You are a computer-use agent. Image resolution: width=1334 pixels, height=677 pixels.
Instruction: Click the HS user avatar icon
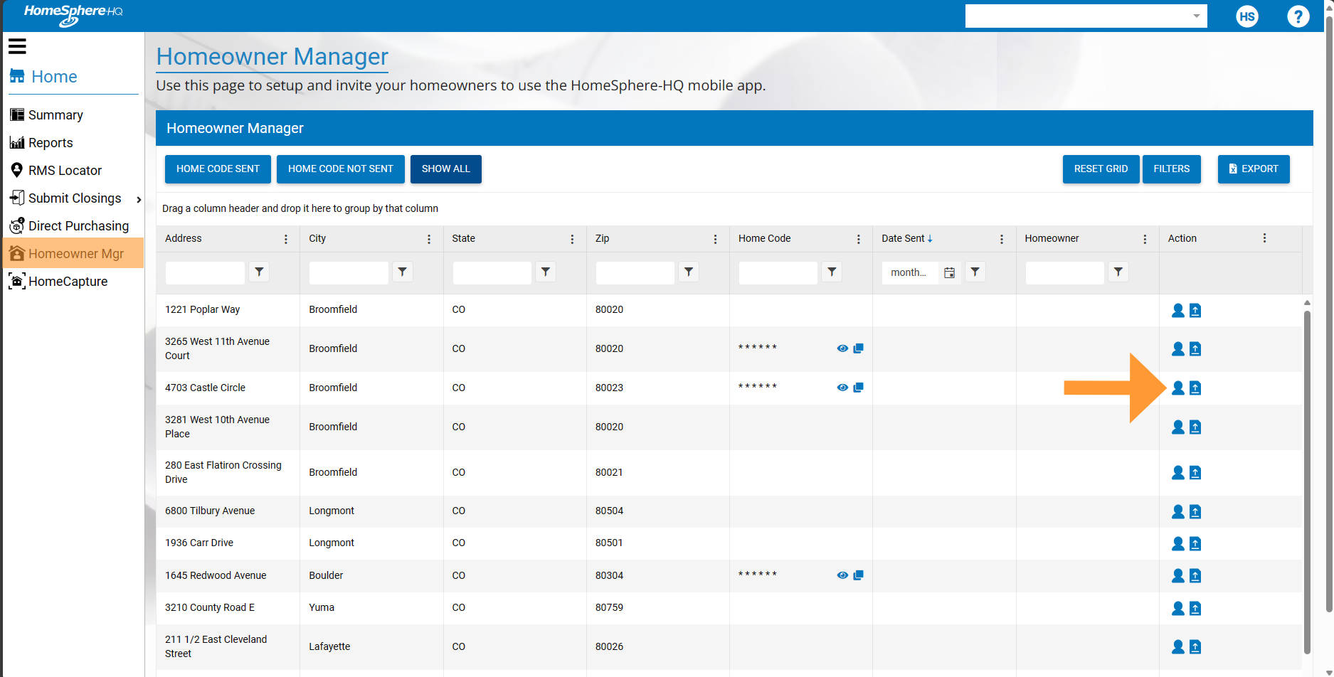[x=1247, y=16]
